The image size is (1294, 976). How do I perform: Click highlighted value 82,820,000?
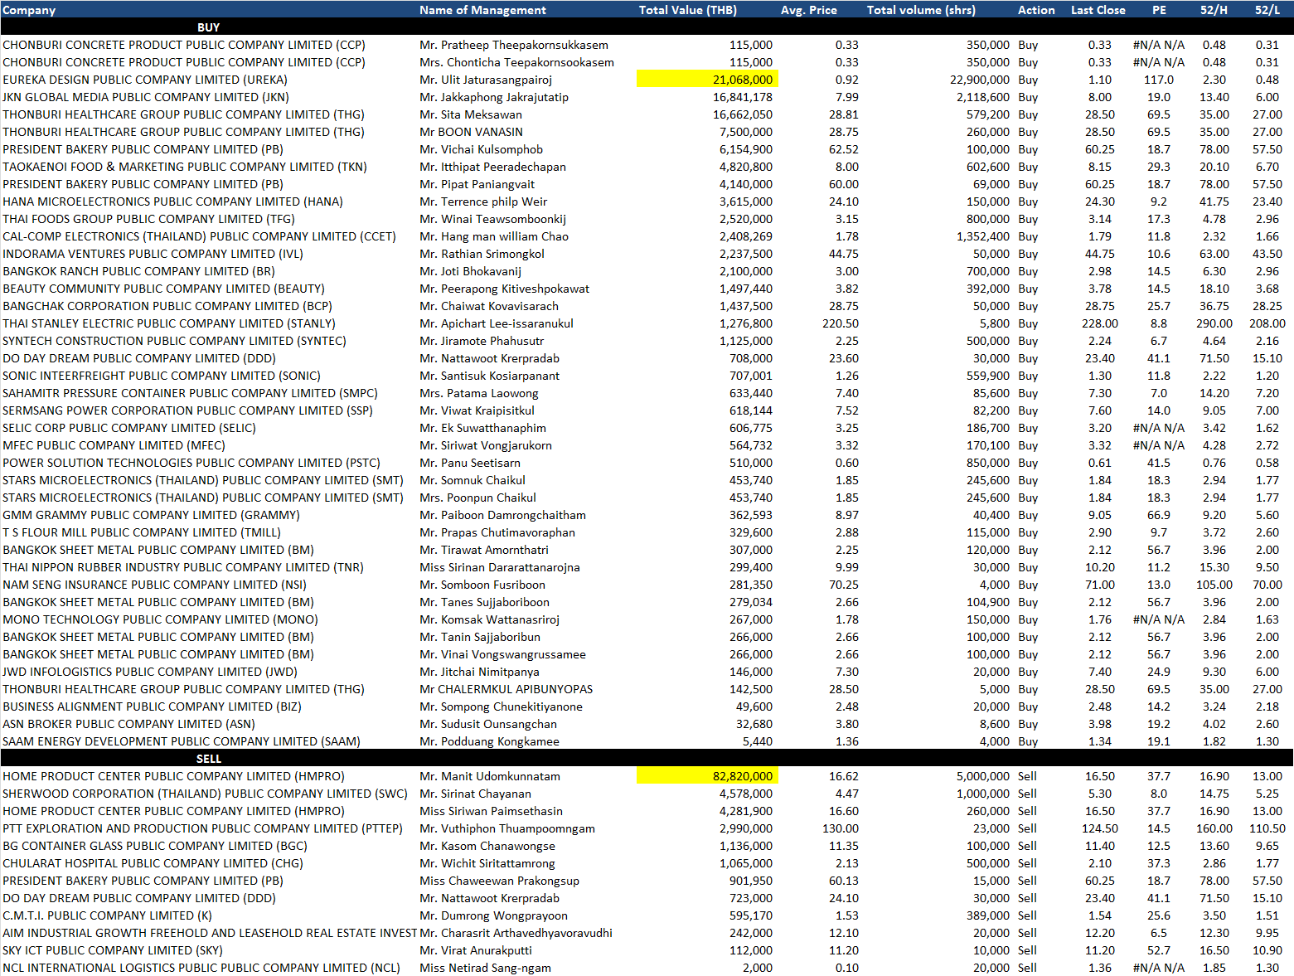coord(707,776)
